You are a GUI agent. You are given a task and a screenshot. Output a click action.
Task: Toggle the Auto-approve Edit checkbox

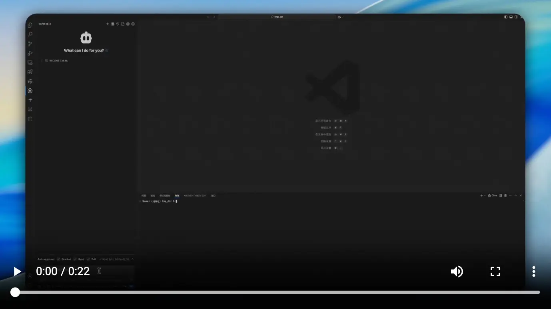(88, 259)
